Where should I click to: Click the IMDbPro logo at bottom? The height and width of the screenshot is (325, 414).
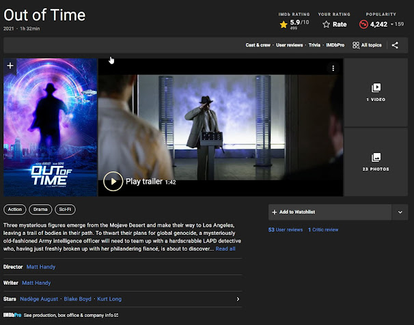tap(12, 315)
